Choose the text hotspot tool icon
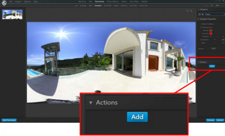225x136 pixels. pyautogui.click(x=212, y=6)
